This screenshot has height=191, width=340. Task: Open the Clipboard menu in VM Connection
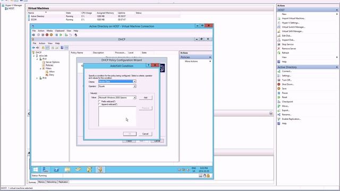pyautogui.click(x=59, y=31)
